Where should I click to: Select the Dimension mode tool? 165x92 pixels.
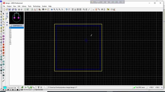[3, 81]
